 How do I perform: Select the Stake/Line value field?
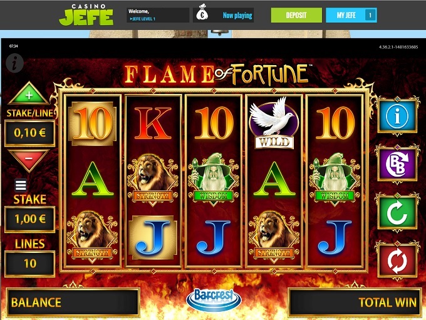(29, 133)
